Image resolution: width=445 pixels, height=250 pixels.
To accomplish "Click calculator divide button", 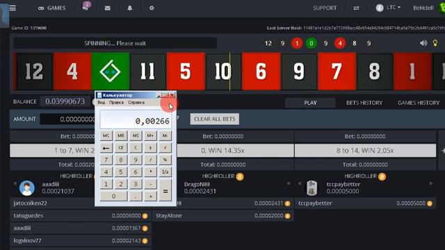I will (x=150, y=160).
